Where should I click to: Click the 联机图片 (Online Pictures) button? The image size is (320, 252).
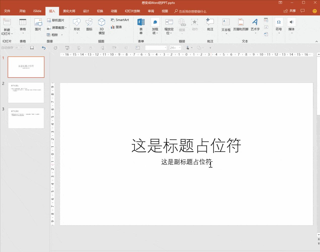coord(56,20)
